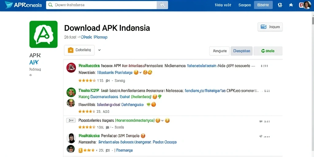Expand the chevron next to 'Dohnlaing' button
The image size is (314, 157).
pyautogui.click(x=99, y=50)
